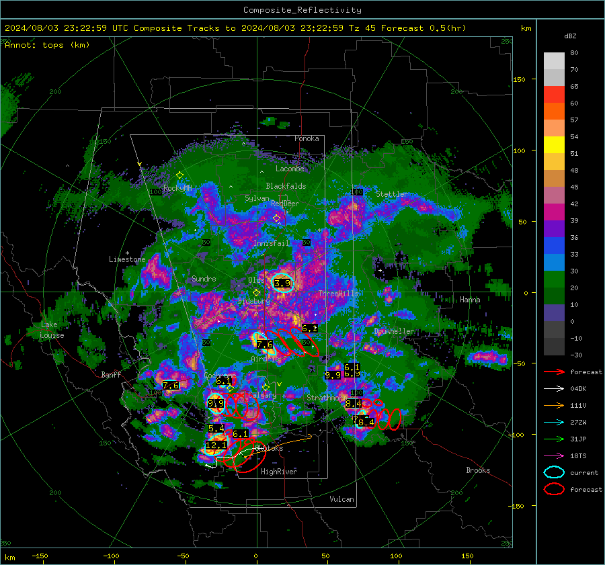The width and height of the screenshot is (605, 565).
Task: Select the 6.1 cell above Okotoks
Action: (241, 434)
